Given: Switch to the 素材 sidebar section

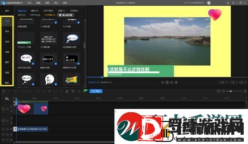Looking at the screenshot, I should [x=7, y=11].
